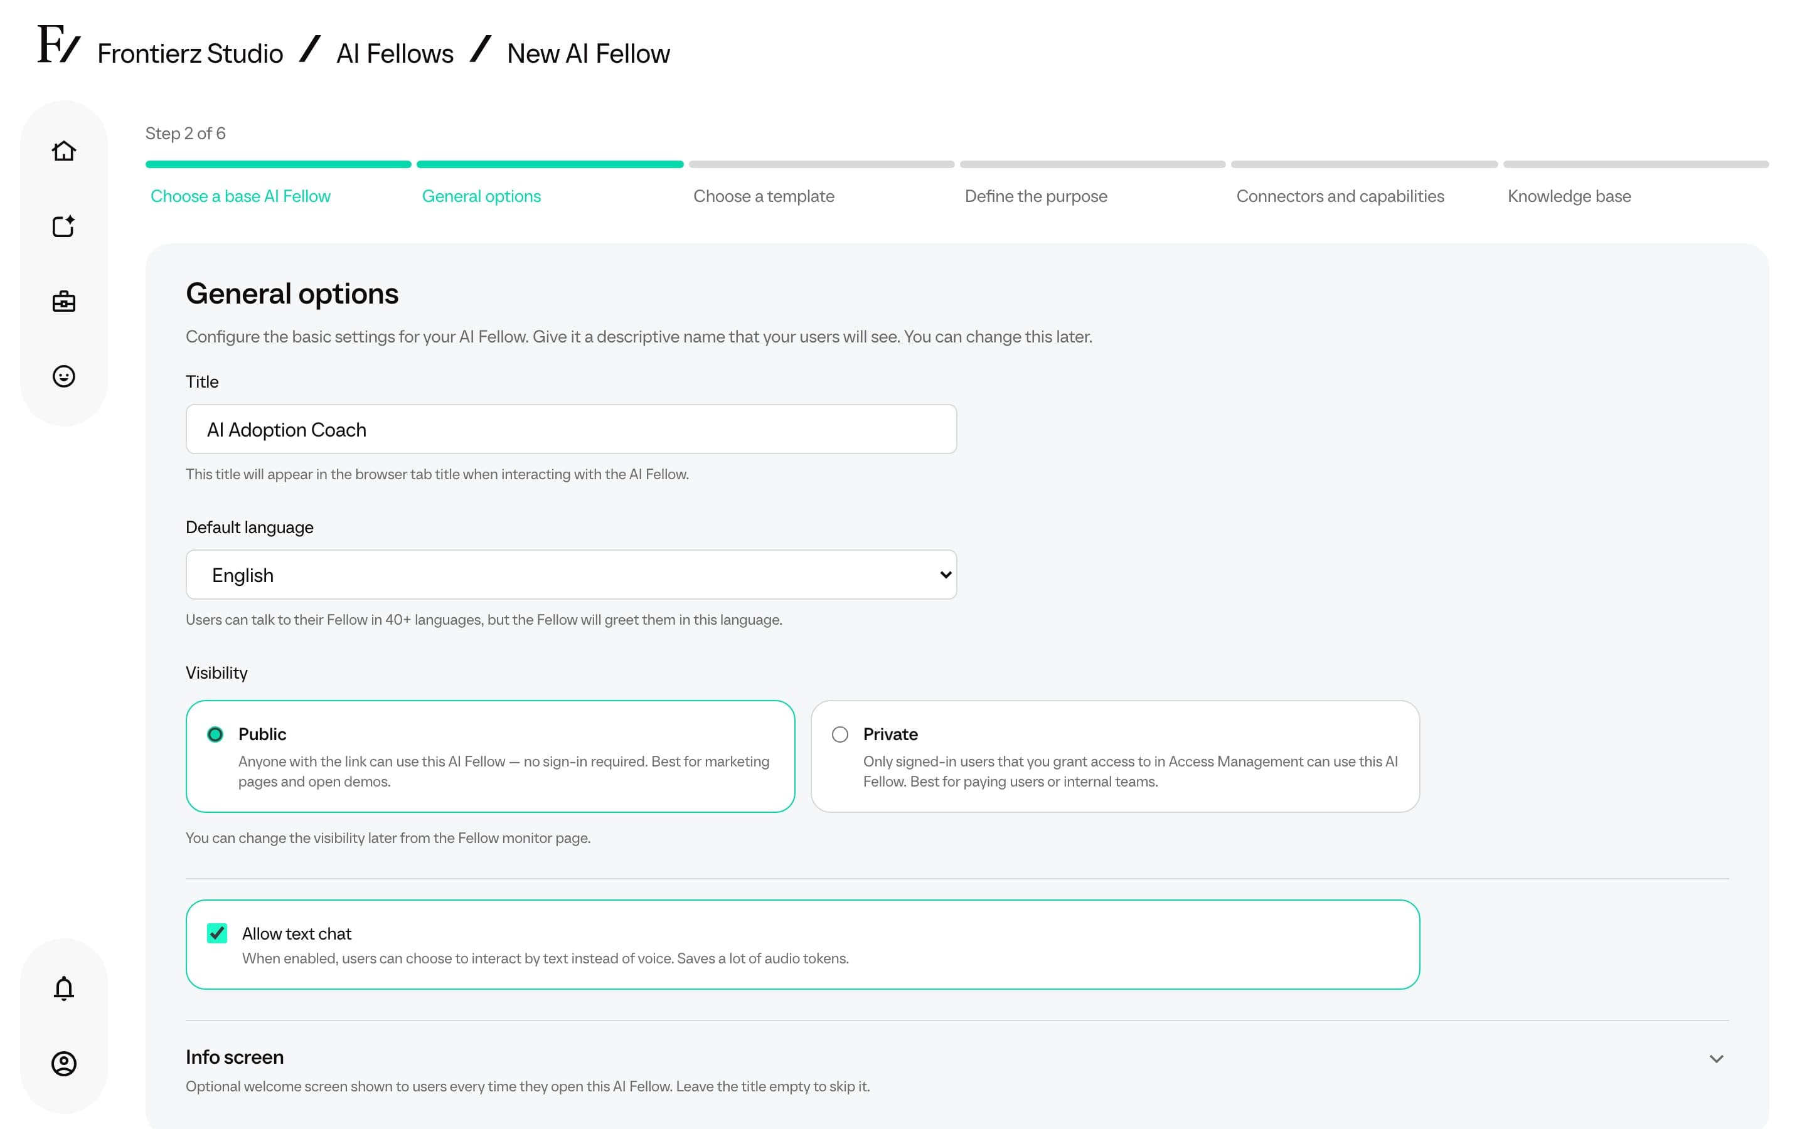1807x1129 pixels.
Task: Open the briefcase icon in the sidebar
Action: pyautogui.click(x=63, y=301)
